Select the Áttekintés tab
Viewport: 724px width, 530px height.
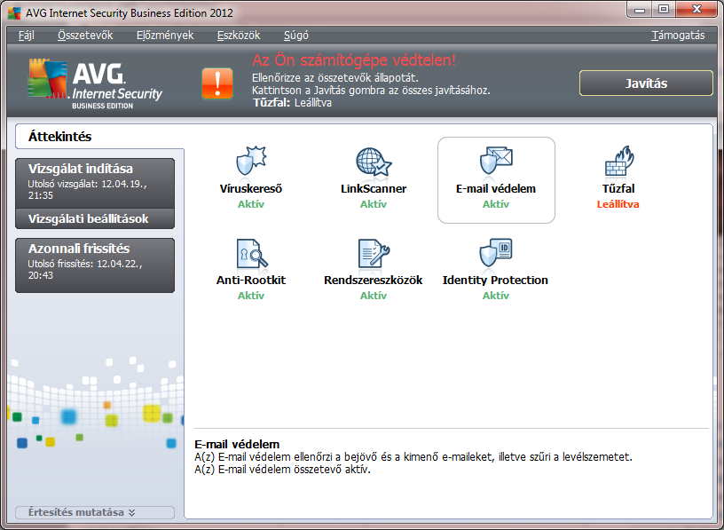point(99,137)
